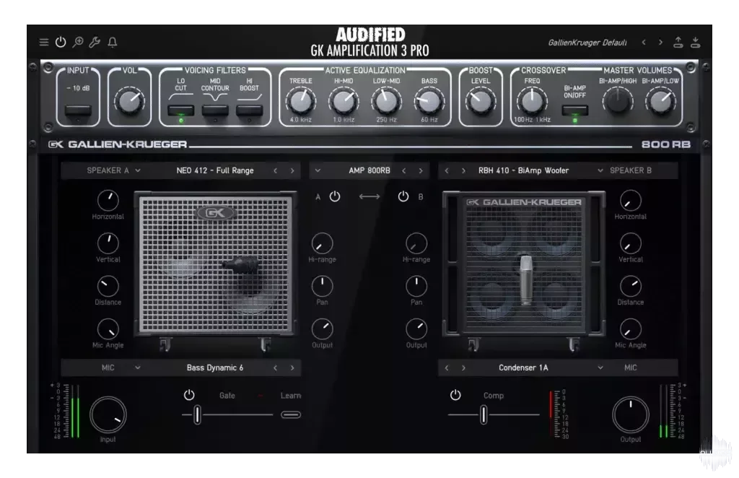Click the HI-MID 1.0 kHz knob
Image resolution: width=739 pixels, height=478 pixels.
(x=344, y=101)
